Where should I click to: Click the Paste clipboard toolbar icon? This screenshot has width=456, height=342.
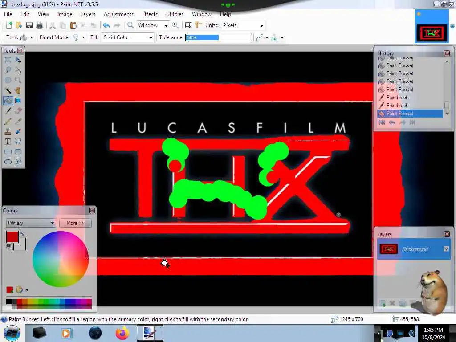(x=73, y=25)
